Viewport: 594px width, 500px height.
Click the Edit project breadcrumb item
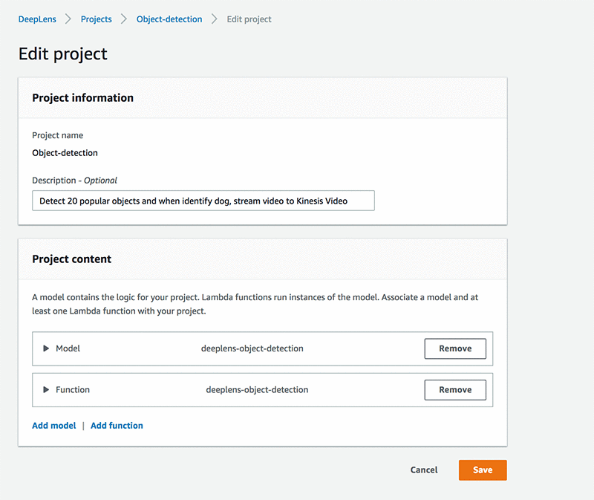(x=249, y=19)
